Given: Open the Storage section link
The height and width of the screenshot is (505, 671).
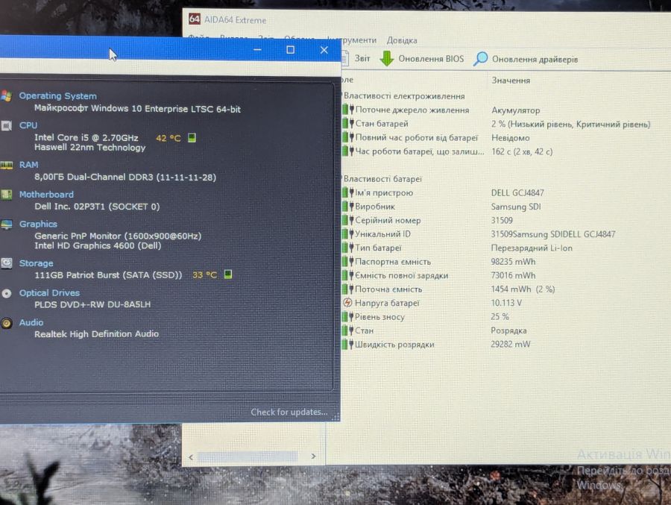Looking at the screenshot, I should click(x=36, y=263).
